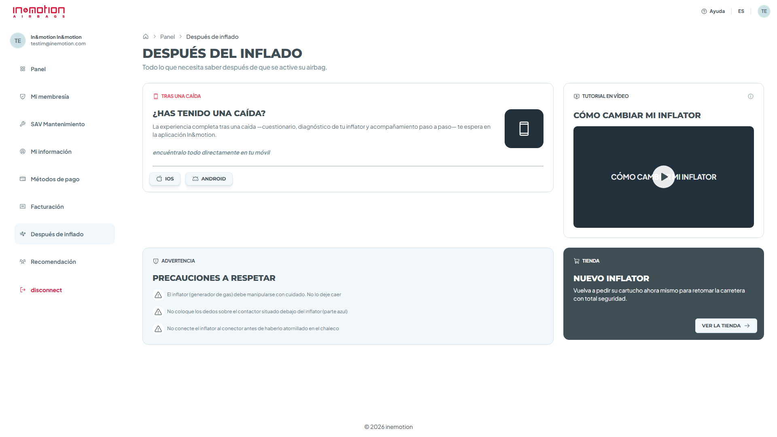Click the Después de inflado breadcrumb
The height and width of the screenshot is (437, 777).
pyautogui.click(x=212, y=37)
